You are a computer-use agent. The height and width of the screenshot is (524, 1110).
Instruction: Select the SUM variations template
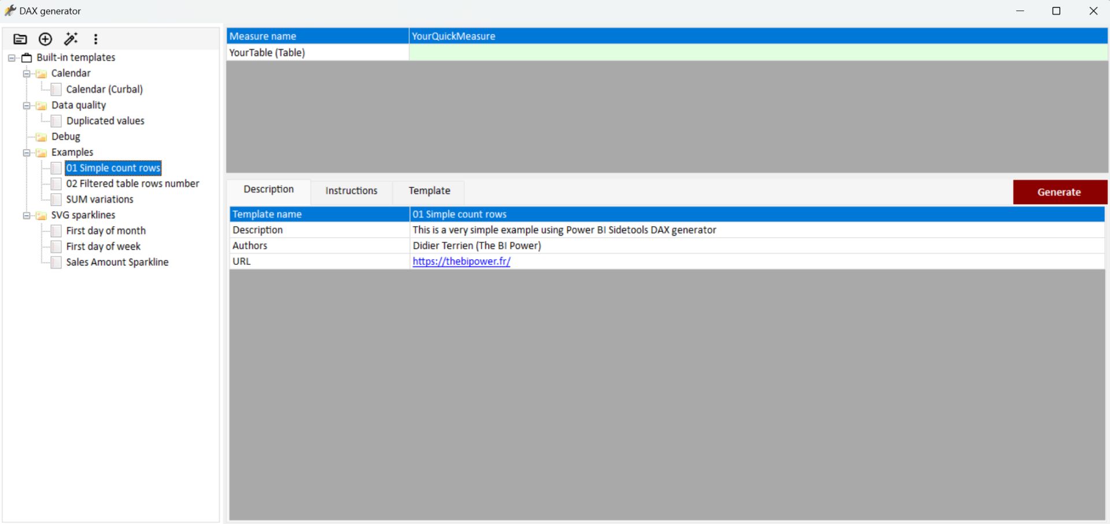[99, 200]
